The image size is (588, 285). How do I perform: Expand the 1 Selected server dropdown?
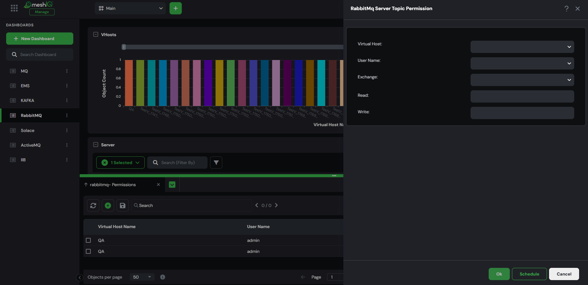point(137,163)
